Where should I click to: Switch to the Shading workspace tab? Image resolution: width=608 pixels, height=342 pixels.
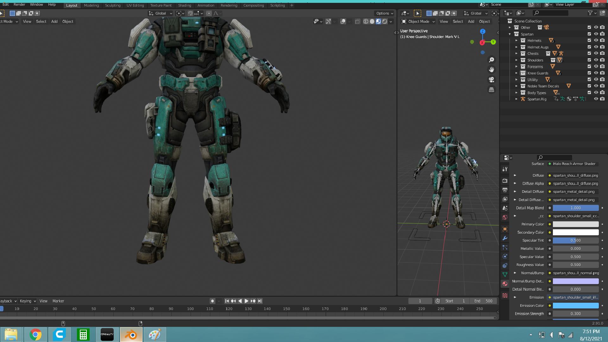point(185,5)
